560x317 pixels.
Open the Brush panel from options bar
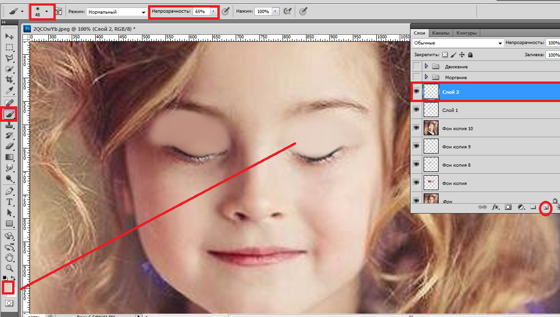click(x=59, y=11)
